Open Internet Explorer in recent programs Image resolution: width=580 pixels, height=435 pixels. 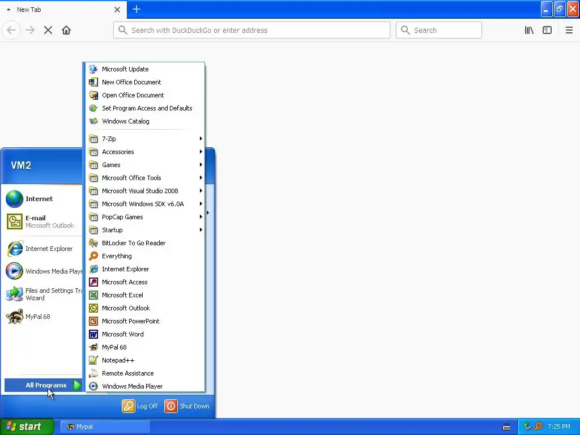pos(44,249)
